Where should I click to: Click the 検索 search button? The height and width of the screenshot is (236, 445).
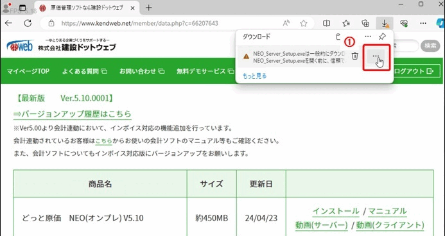[x=430, y=46]
